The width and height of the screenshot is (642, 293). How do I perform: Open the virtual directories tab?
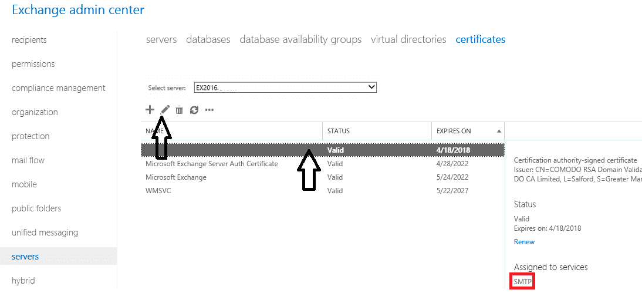coord(408,39)
